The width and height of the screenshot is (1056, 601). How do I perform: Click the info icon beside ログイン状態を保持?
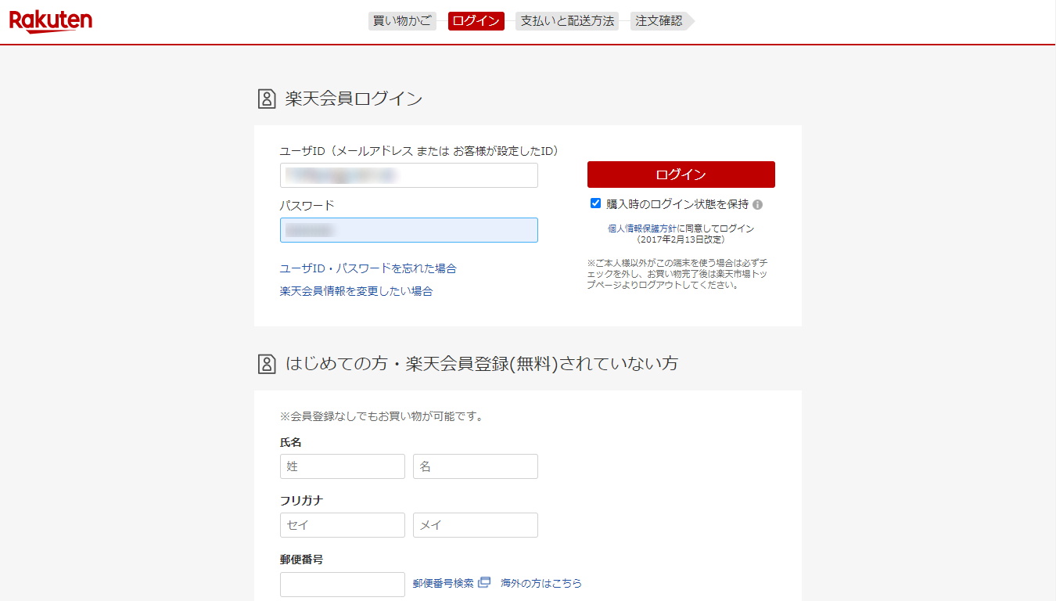(x=757, y=205)
